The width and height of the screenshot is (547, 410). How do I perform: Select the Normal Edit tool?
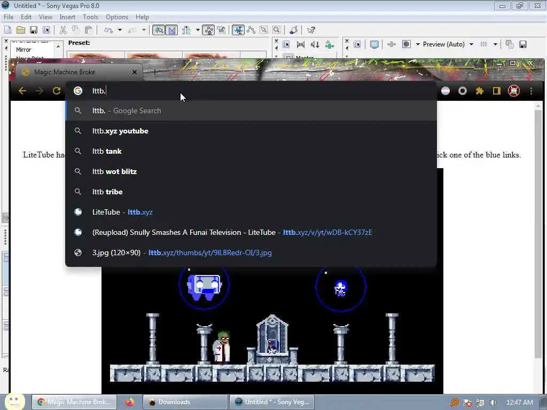tap(238, 30)
